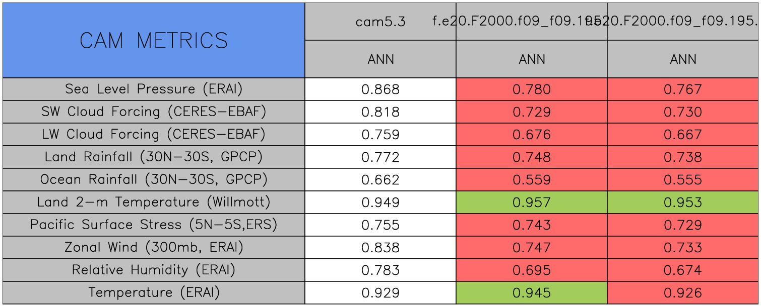Select the cam5.3 column header
Screen dimensions: 761x307
point(381,22)
